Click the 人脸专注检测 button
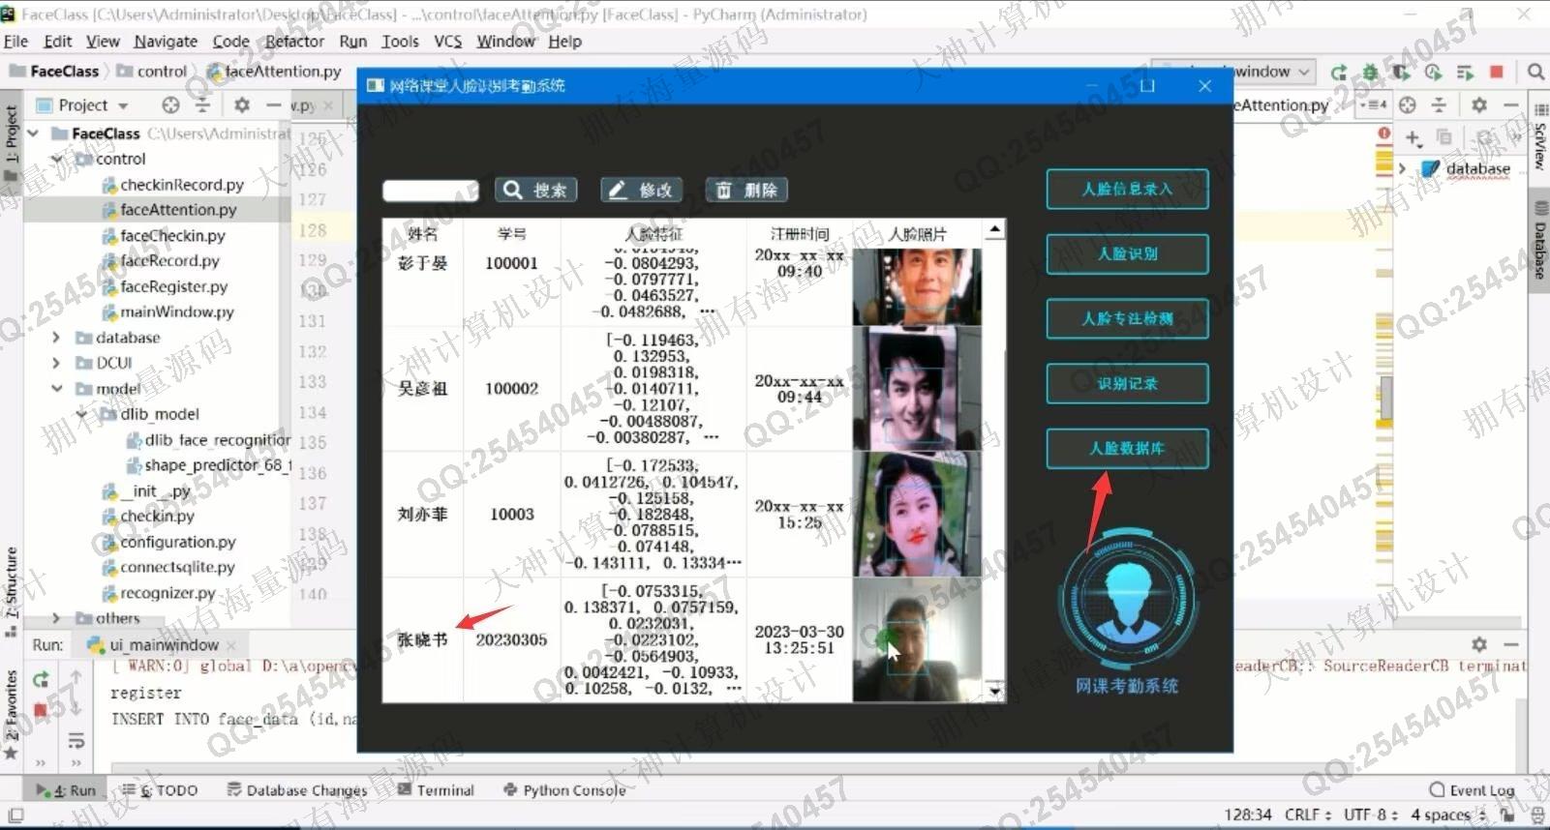The image size is (1550, 830). click(1127, 318)
